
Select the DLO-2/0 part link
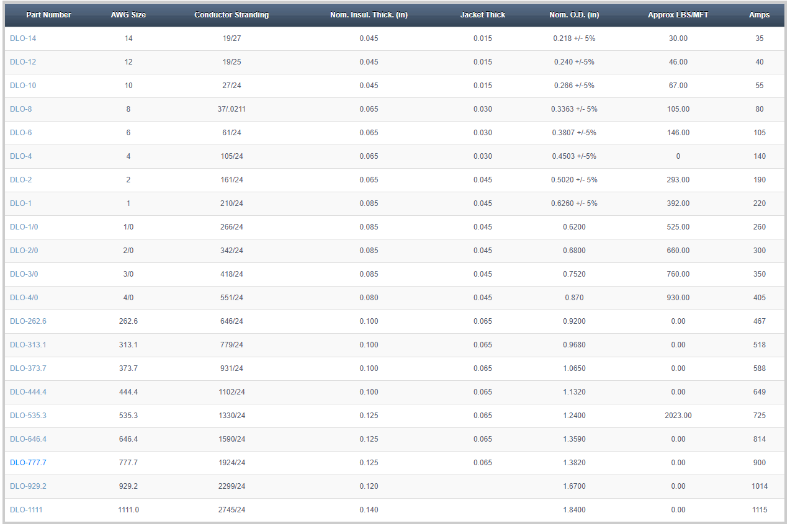pos(24,251)
